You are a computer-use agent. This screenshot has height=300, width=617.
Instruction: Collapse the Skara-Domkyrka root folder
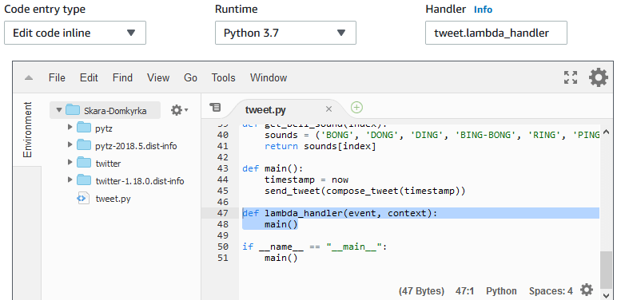click(59, 110)
